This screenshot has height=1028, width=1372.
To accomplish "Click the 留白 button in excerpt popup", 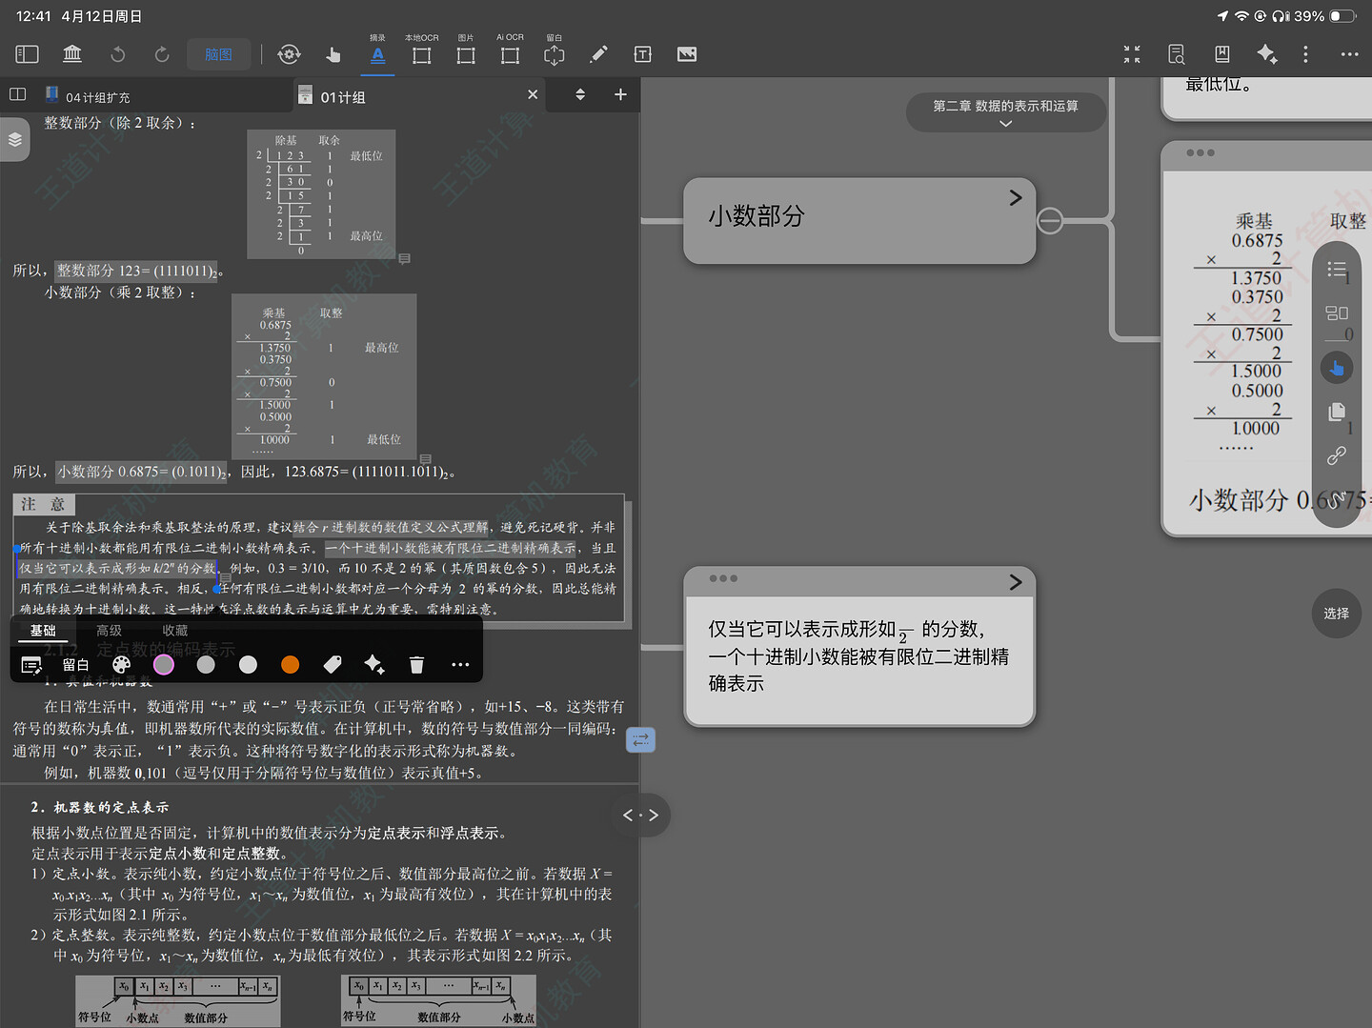I will (x=75, y=665).
